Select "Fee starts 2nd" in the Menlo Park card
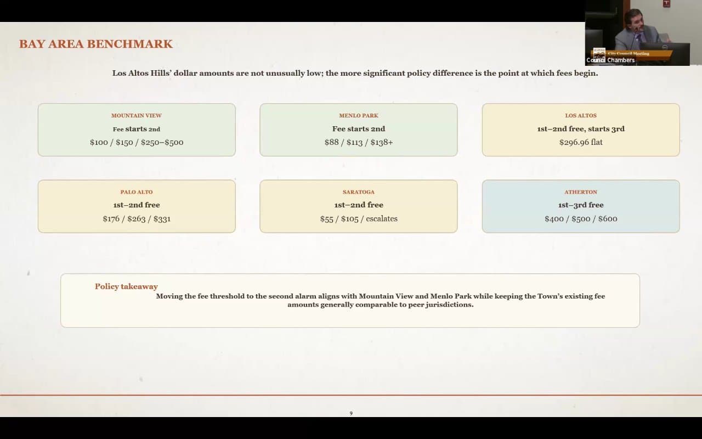Viewport: 702px width, 439px height. pos(359,129)
